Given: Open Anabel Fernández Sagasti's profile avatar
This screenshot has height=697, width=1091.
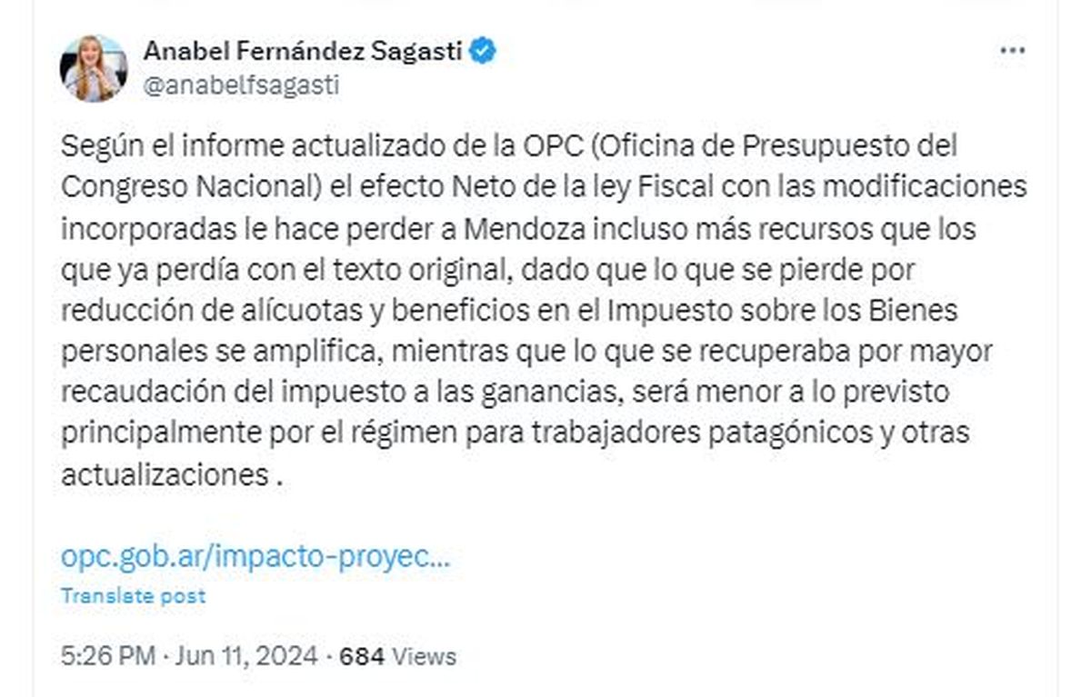Looking at the screenshot, I should point(94,68).
